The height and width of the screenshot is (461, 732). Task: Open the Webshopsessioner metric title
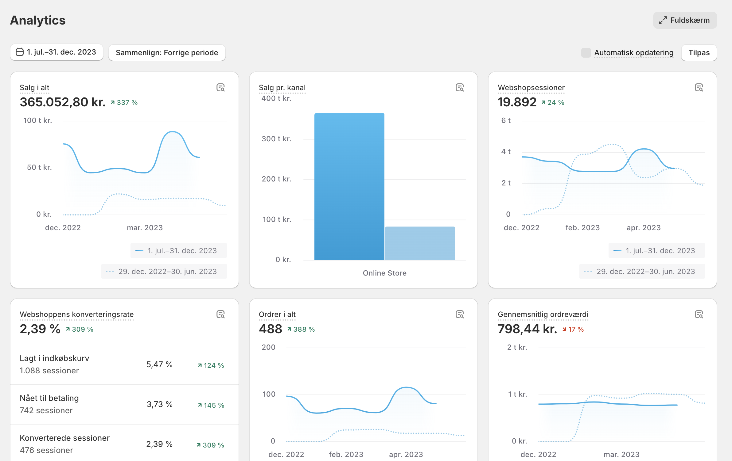(531, 88)
